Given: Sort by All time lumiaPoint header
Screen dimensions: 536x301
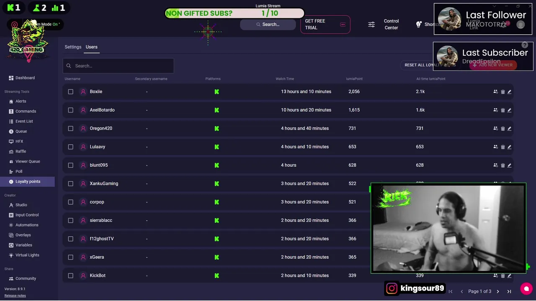Looking at the screenshot, I should pyautogui.click(x=431, y=79).
